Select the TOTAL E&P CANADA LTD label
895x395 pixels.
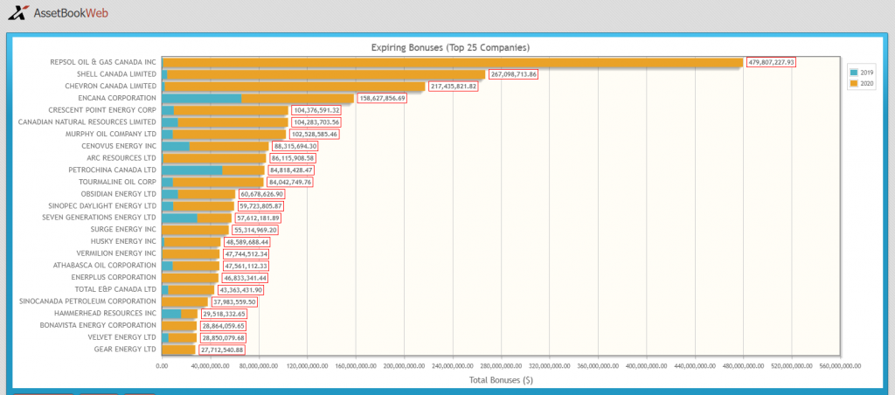(115, 289)
